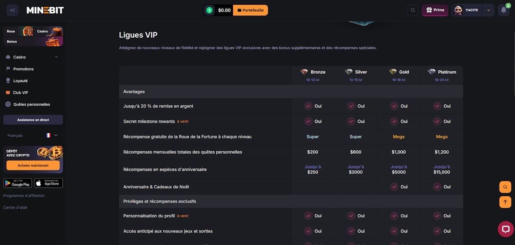Select the Silver league column header
The image size is (515, 245).
[355, 75]
